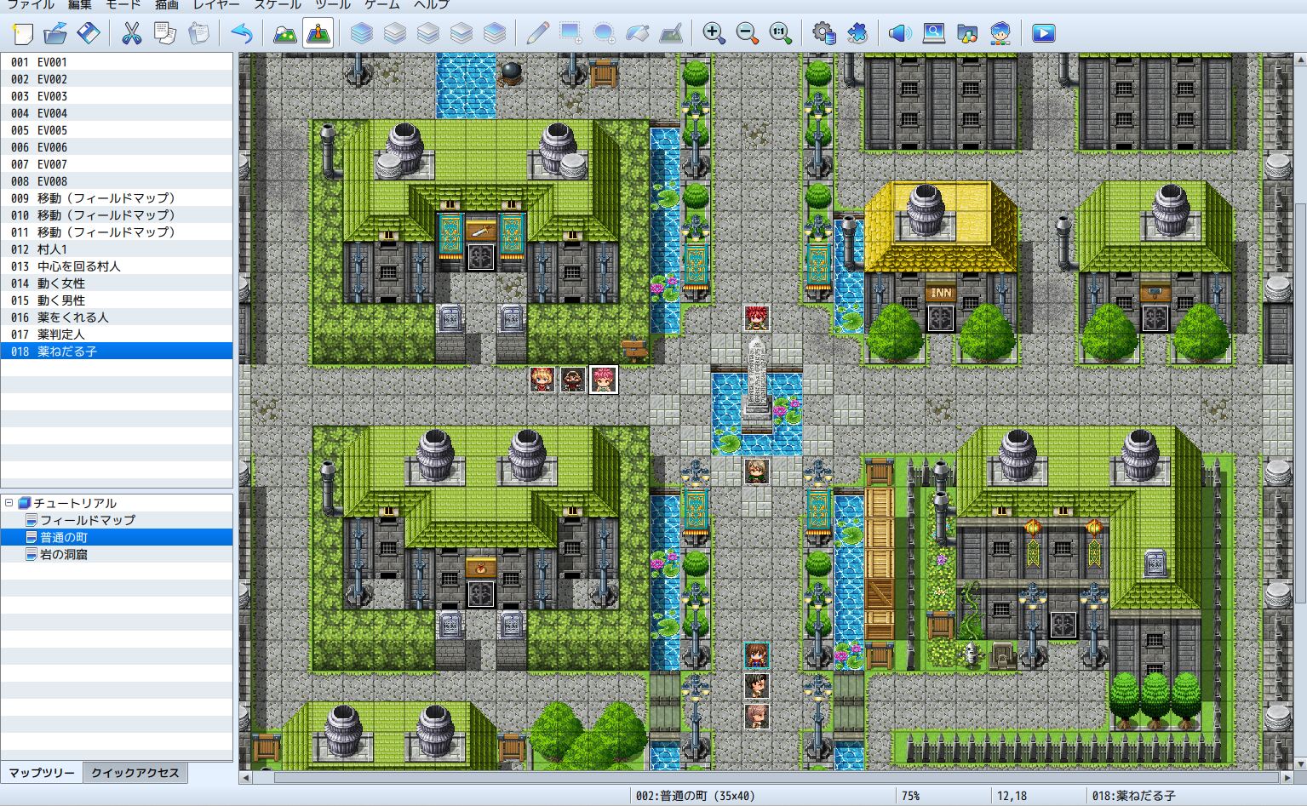Screen dimensions: 1307x806
Task: Click status bar text 002:普通の町 (35x40)
Action: coord(696,796)
